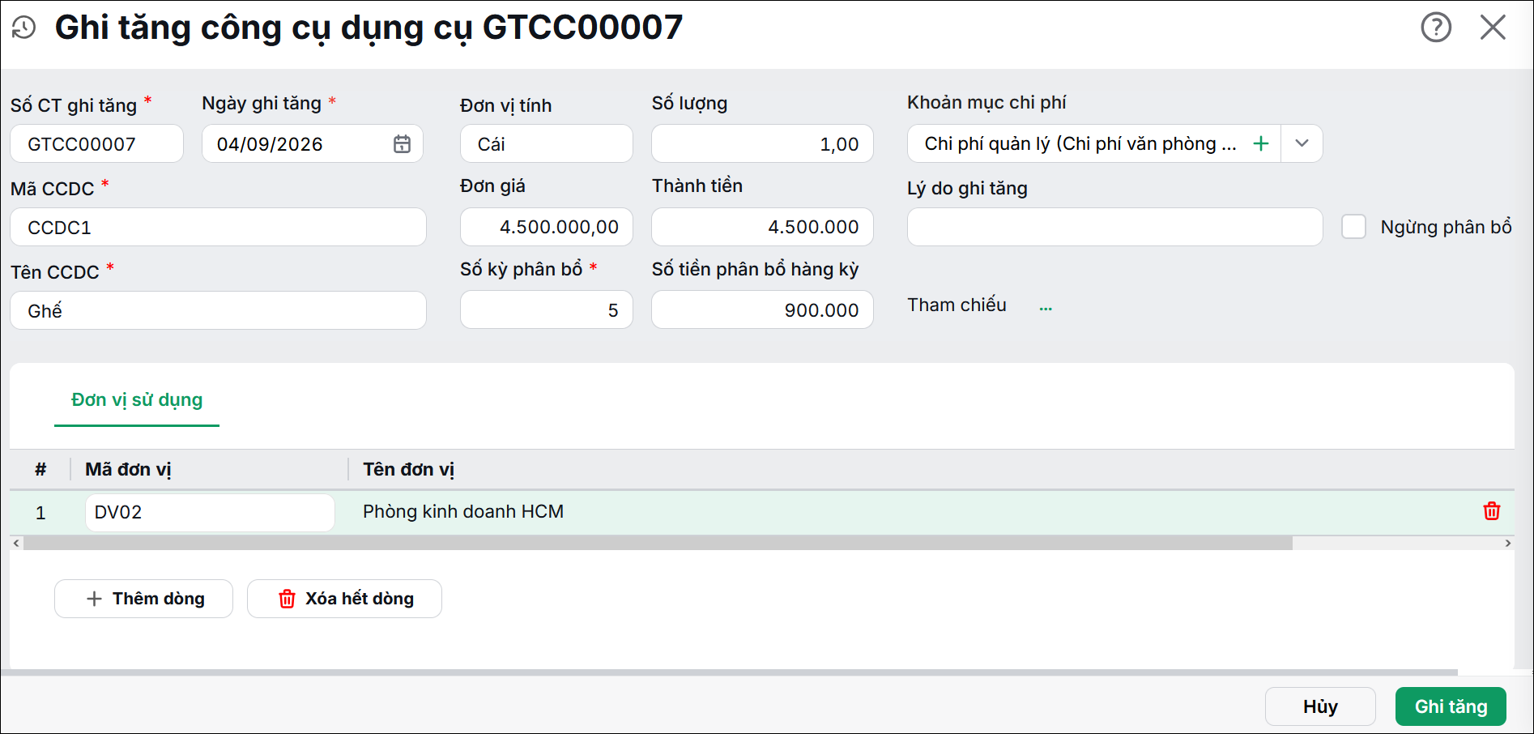Click the Số kỳ phân bổ field

[546, 309]
